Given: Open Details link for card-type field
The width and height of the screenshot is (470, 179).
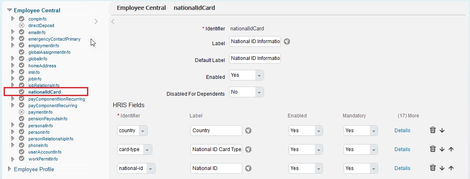Looking at the screenshot, I should 402,149.
